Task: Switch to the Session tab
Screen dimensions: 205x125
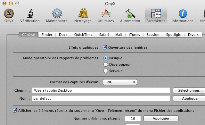Action: (153, 35)
